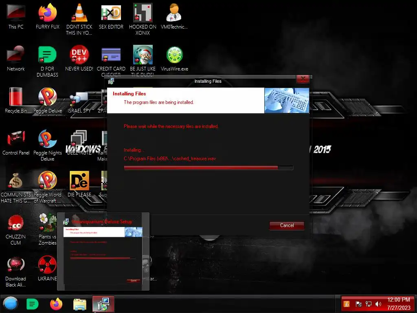Open File Explorer from the taskbar
The width and height of the screenshot is (417, 313).
pos(80,304)
